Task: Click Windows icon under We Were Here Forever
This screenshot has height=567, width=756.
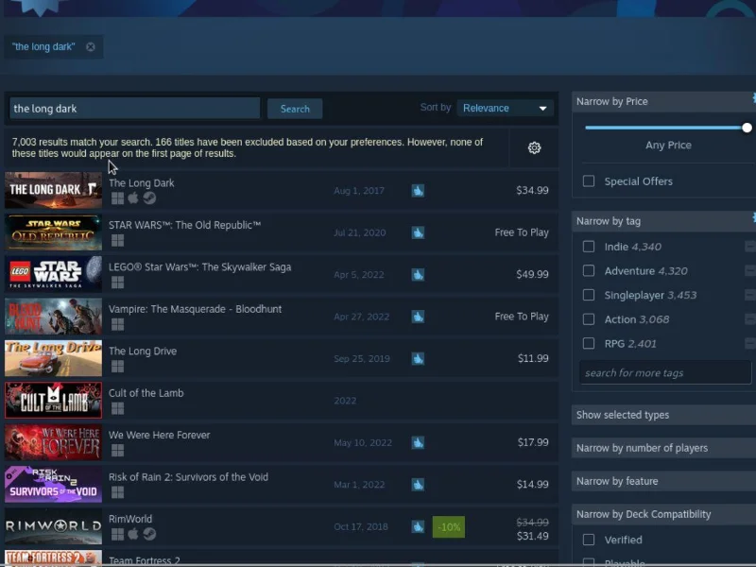Action: 117,450
